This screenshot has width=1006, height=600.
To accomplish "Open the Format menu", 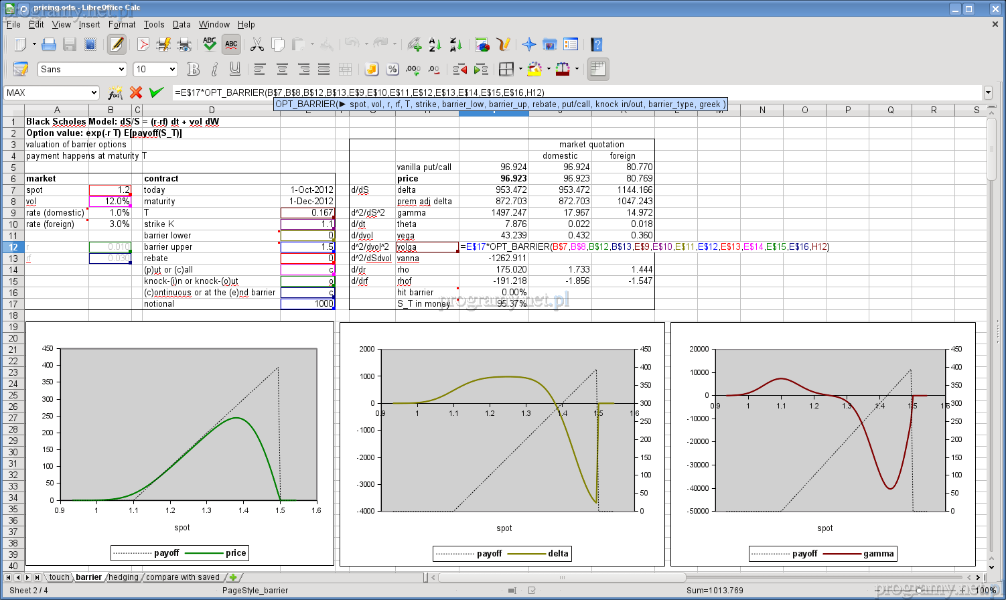I will [121, 24].
